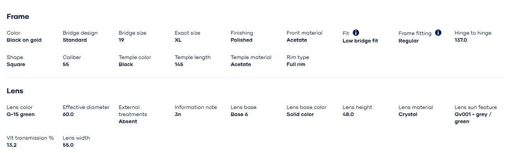The width and height of the screenshot is (515, 153).
Task: Click the info icon beside Frame fitting
Action: (x=438, y=33)
